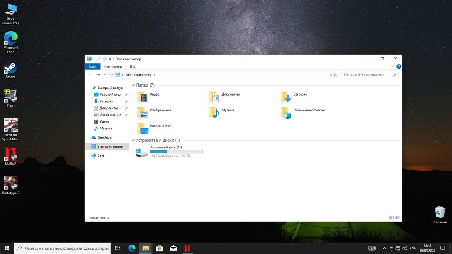
Task: Open the Загрузки folder in Папки
Action: (x=294, y=97)
